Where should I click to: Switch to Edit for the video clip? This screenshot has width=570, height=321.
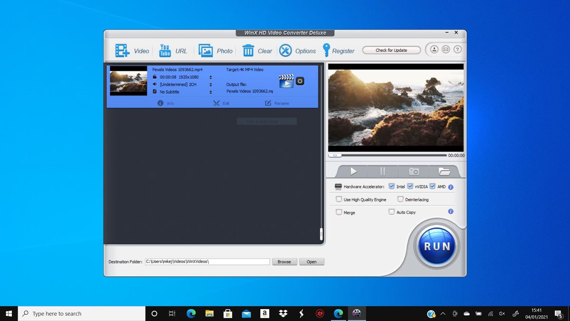(x=221, y=103)
